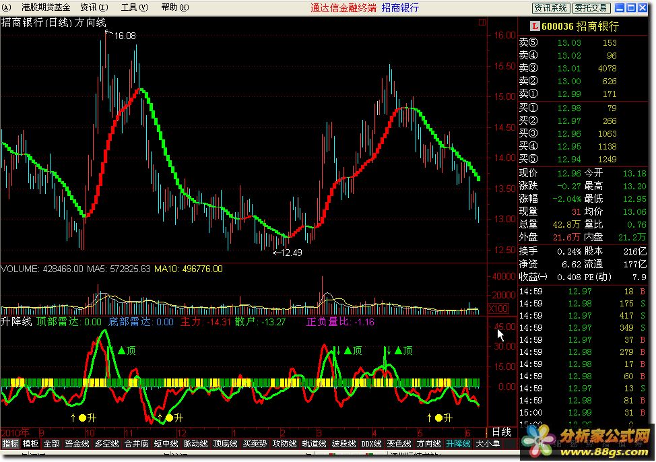
Task: Switch to the 多空线 indicator tab
Action: click(x=106, y=443)
